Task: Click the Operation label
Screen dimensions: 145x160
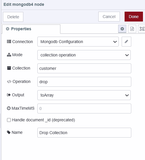Action: tap(22, 81)
